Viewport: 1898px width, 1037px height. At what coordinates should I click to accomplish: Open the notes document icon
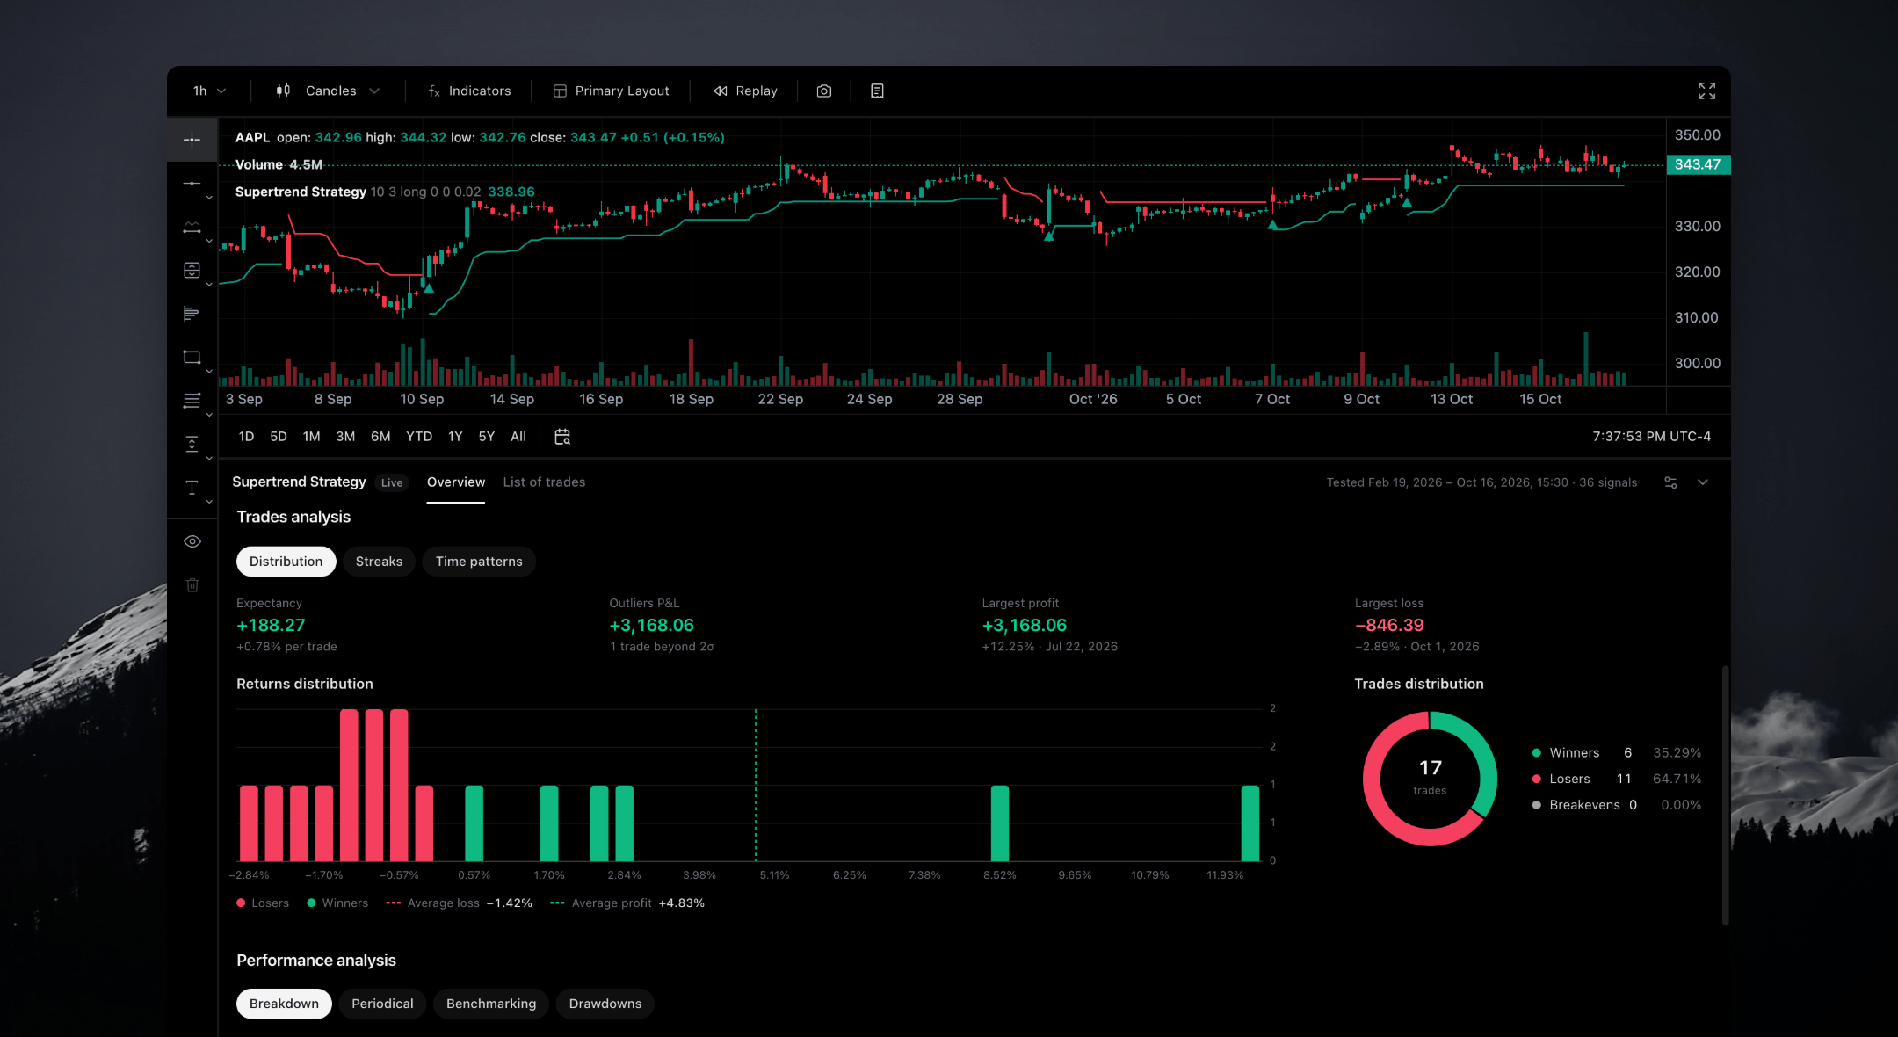pyautogui.click(x=877, y=91)
